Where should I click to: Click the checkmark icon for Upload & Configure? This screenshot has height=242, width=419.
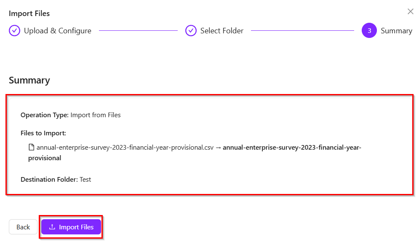[14, 31]
